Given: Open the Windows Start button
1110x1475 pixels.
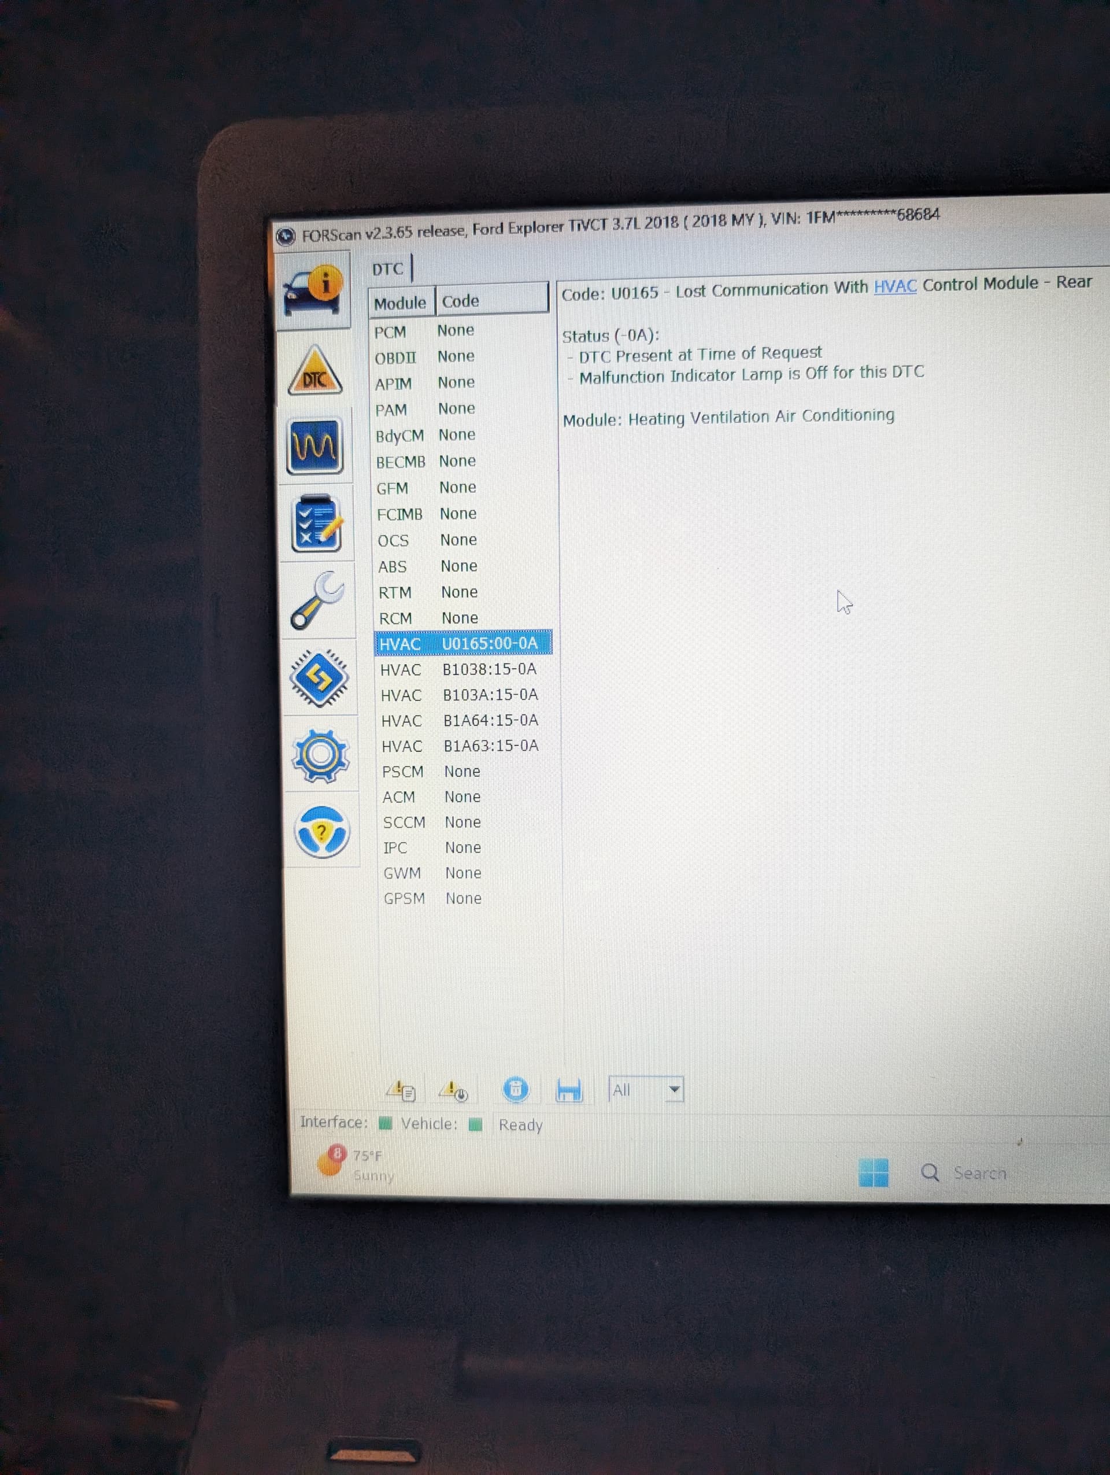Looking at the screenshot, I should tap(873, 1172).
